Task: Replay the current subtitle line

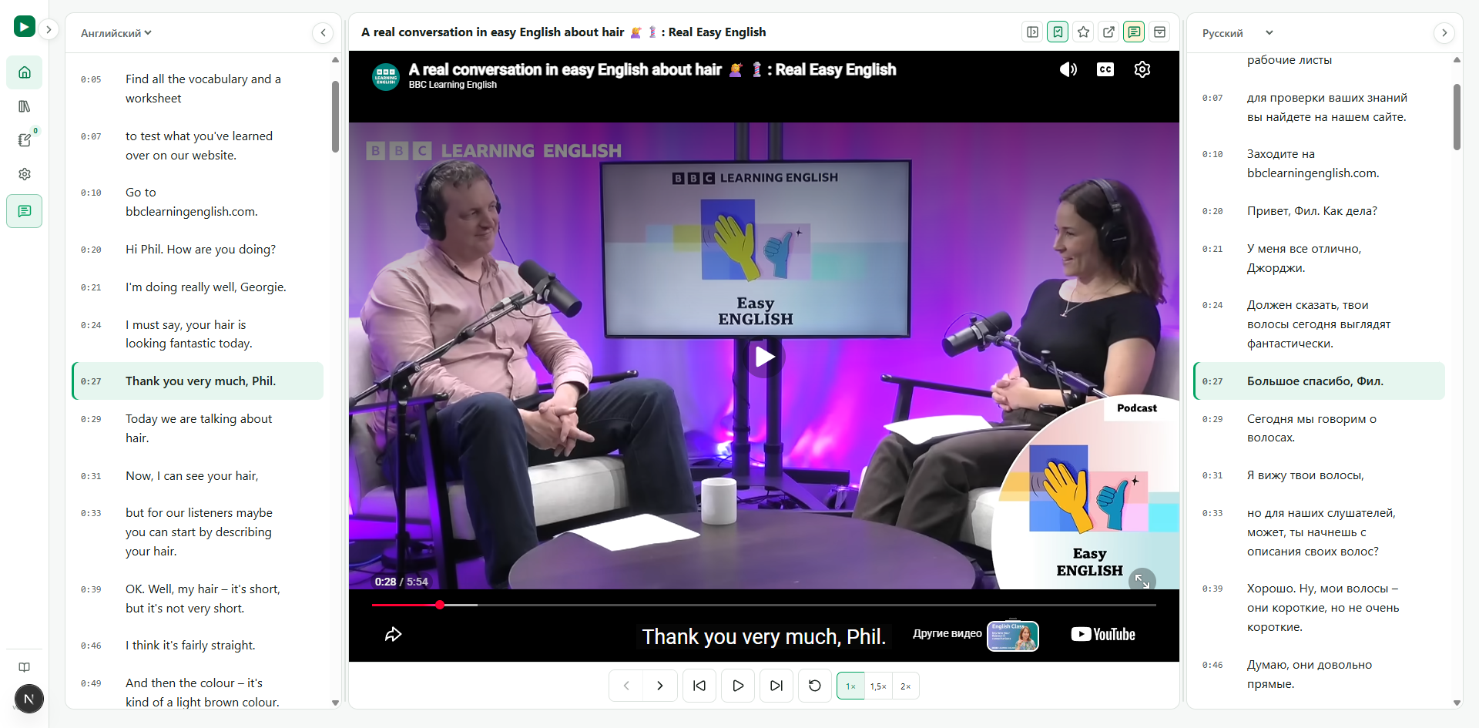Action: (x=815, y=686)
